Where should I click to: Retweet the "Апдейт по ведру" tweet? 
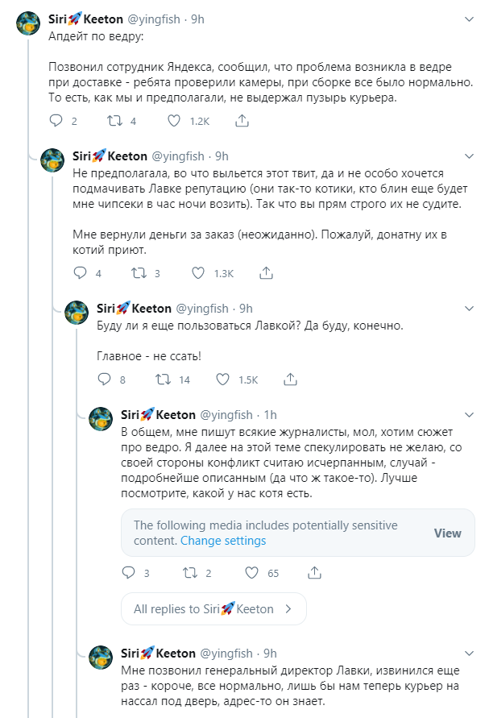click(x=114, y=121)
